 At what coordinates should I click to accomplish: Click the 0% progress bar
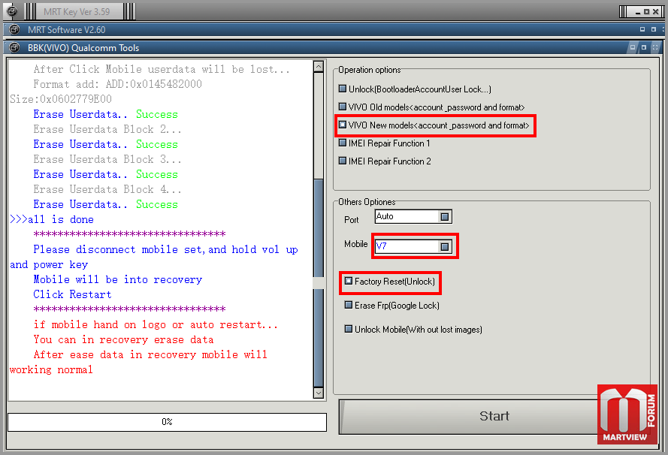(x=167, y=422)
